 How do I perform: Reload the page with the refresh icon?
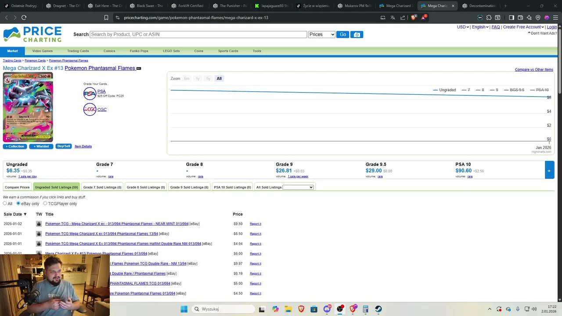pyautogui.click(x=24, y=18)
